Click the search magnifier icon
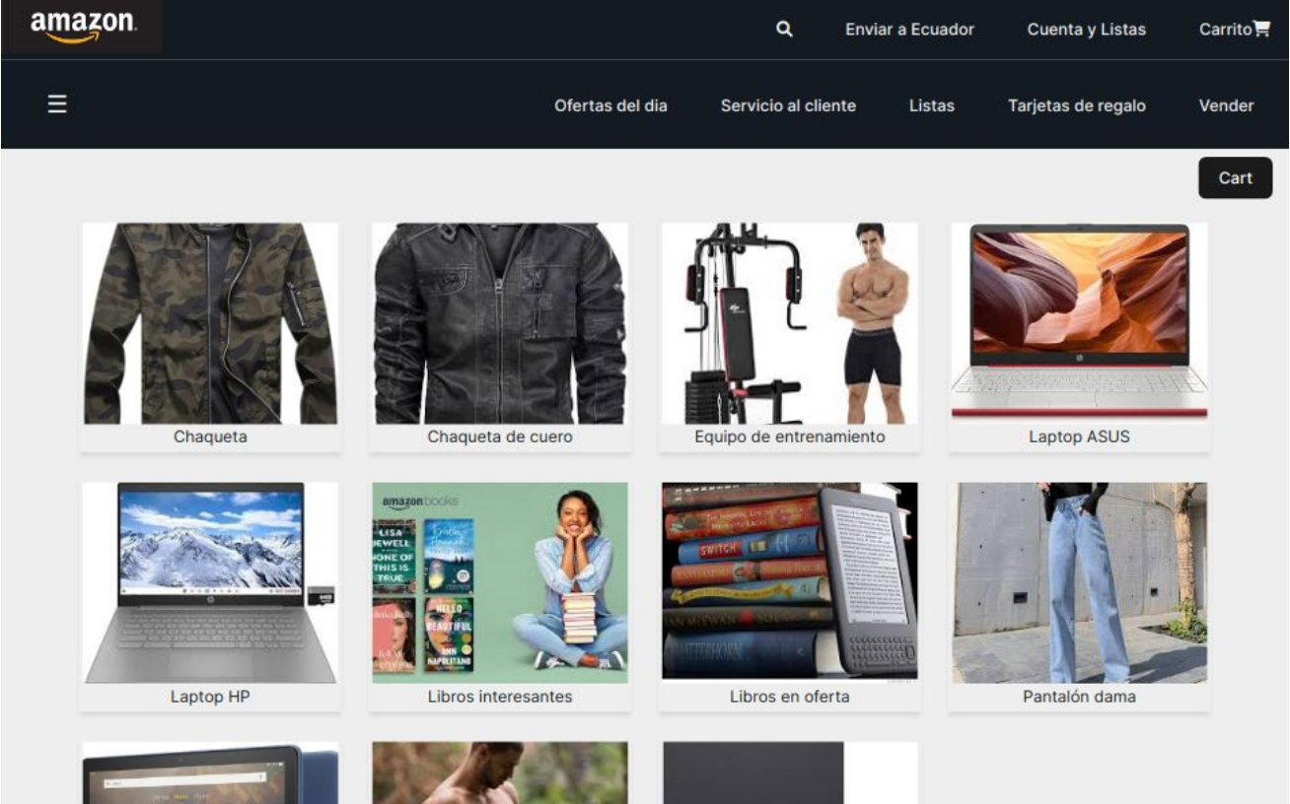Image resolution: width=1290 pixels, height=804 pixels. (x=784, y=30)
